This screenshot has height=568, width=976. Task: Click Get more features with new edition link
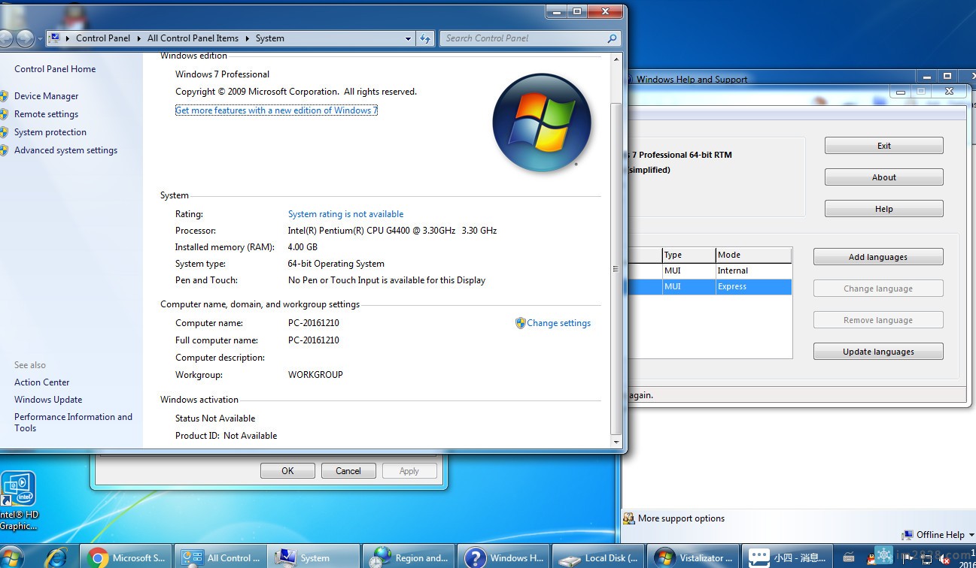coord(276,110)
